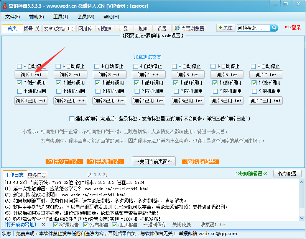The image size is (306, 239).
Task: Click the [打开成功网址] link
Action: click(20, 224)
